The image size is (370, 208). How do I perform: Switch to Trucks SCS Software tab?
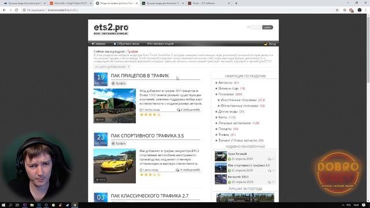point(209,3)
